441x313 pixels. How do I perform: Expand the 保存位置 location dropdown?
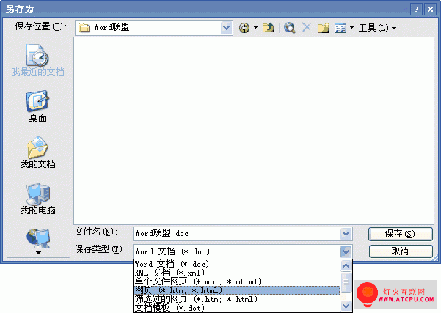click(x=227, y=28)
